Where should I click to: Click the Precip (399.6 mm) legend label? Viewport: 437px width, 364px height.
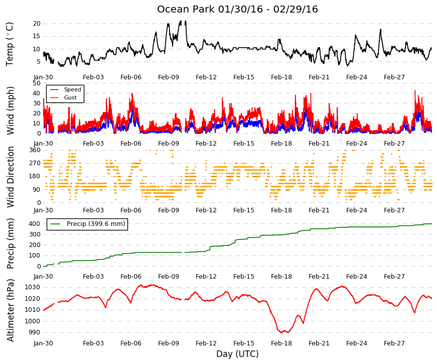pos(96,224)
